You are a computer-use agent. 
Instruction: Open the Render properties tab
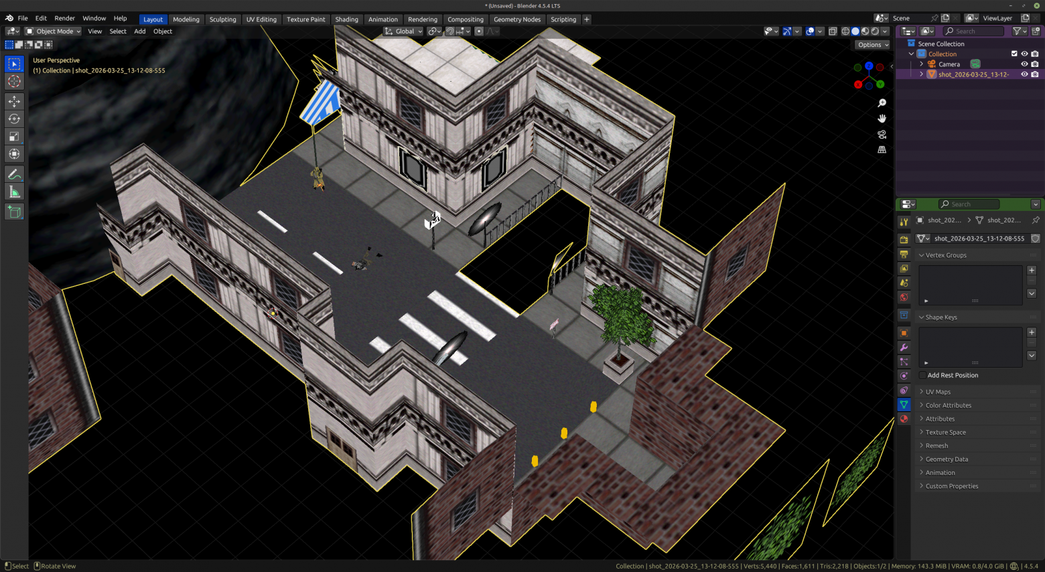904,240
